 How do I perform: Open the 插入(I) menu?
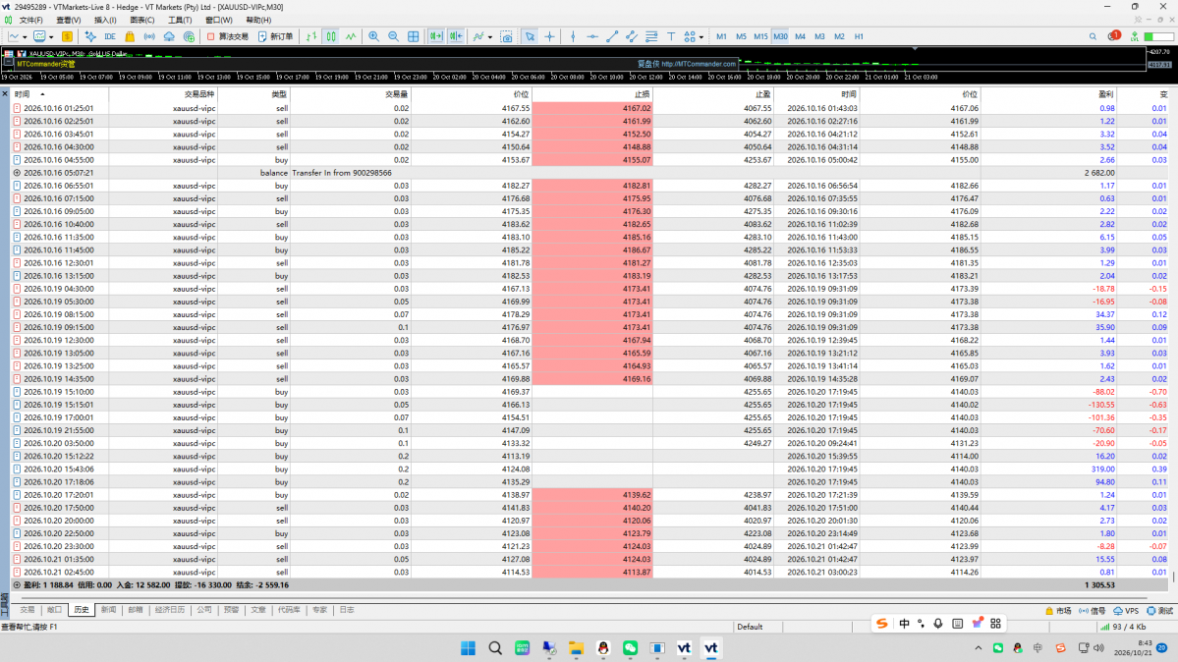(x=105, y=21)
